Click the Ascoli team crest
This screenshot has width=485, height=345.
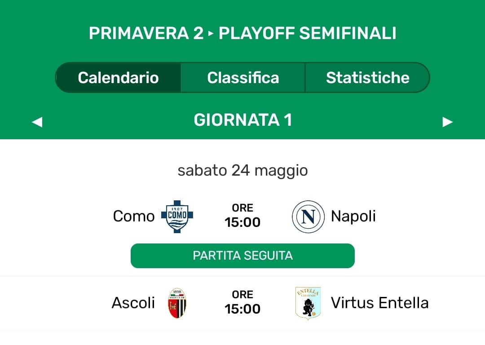(x=177, y=303)
